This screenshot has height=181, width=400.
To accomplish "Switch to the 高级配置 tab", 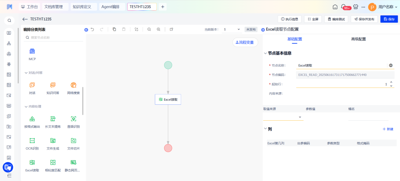I will pos(358,39).
